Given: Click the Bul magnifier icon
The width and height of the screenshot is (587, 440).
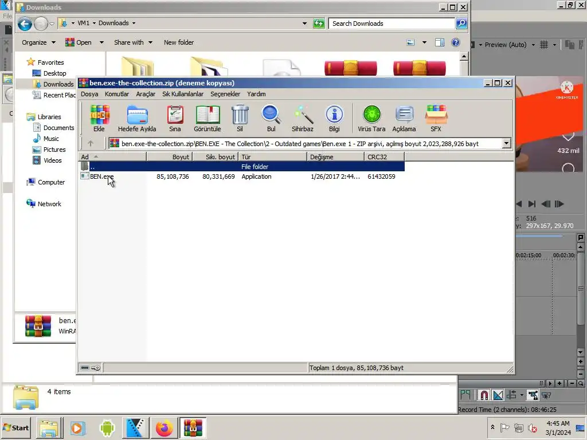Looking at the screenshot, I should (x=271, y=118).
